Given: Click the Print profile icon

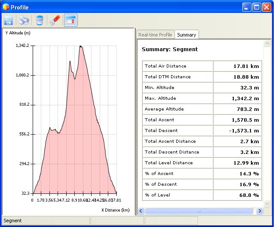Looking at the screenshot, I should tap(24, 20).
